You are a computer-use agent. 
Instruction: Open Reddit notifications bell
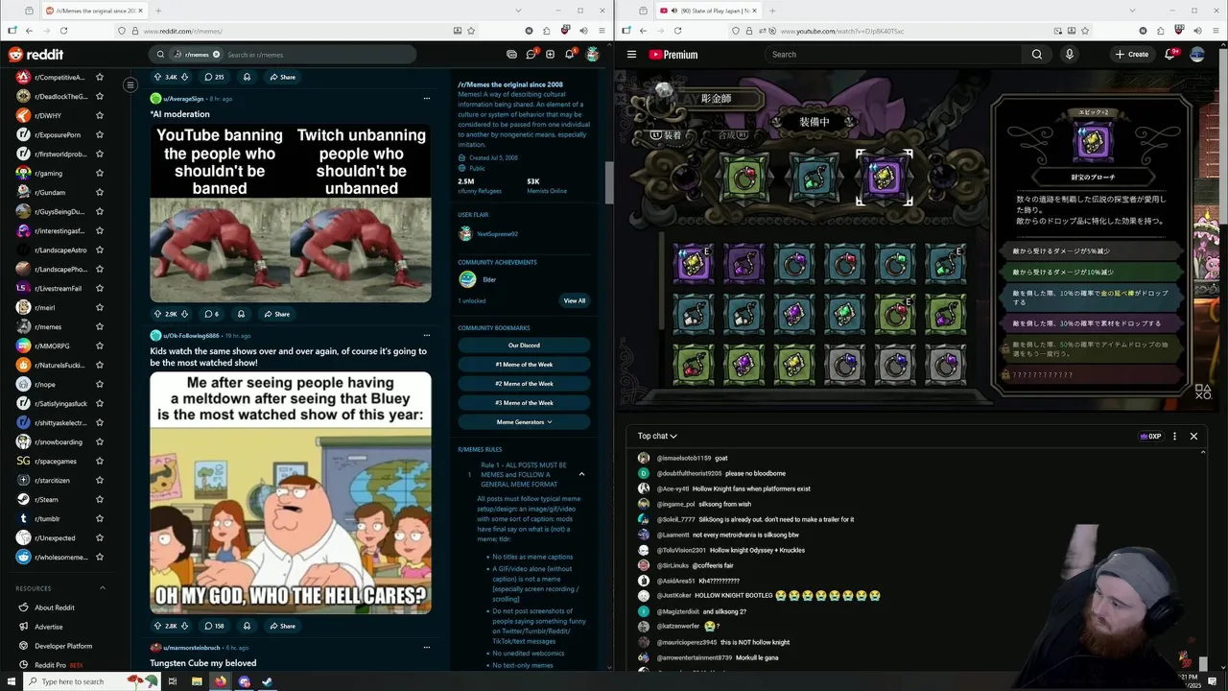569,55
